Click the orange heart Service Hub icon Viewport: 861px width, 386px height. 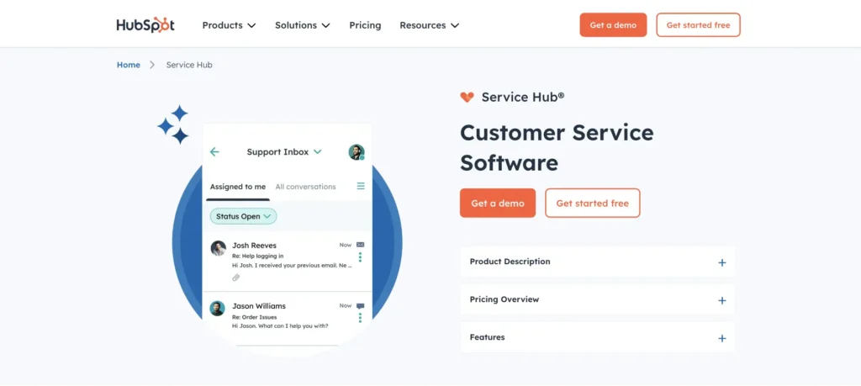pos(467,98)
